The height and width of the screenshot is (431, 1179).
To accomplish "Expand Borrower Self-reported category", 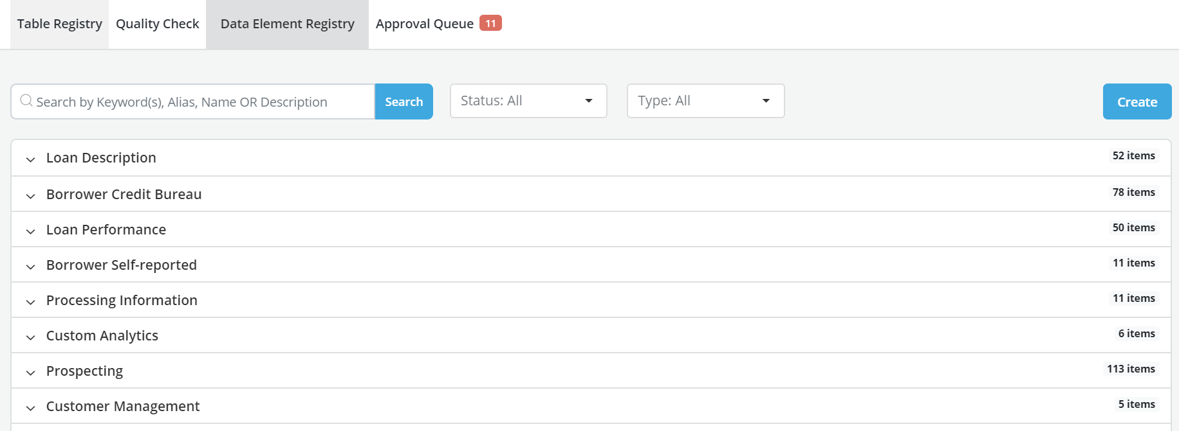I will click(x=121, y=265).
